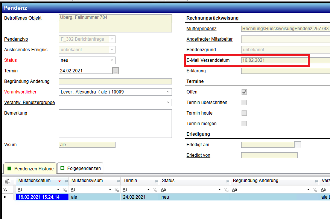Image resolution: width=330 pixels, height=219 pixels.
Task: Clear the Begründung Änderung column filter
Action: (x=315, y=190)
